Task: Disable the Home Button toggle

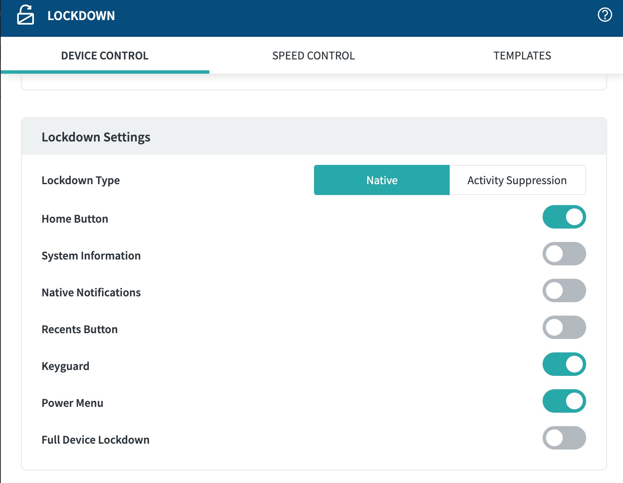Action: pyautogui.click(x=564, y=217)
